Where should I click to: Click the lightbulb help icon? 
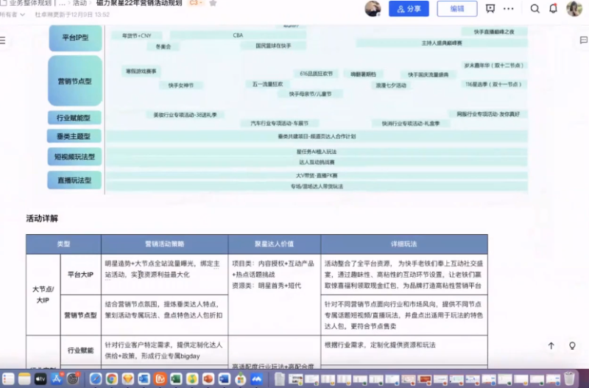(x=572, y=345)
